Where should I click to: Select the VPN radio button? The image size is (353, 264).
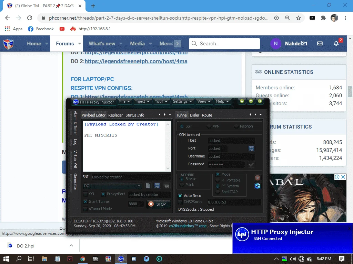(209, 126)
